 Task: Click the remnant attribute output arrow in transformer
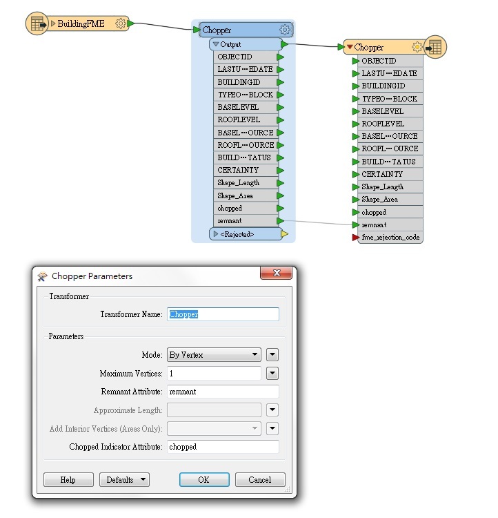tap(281, 221)
